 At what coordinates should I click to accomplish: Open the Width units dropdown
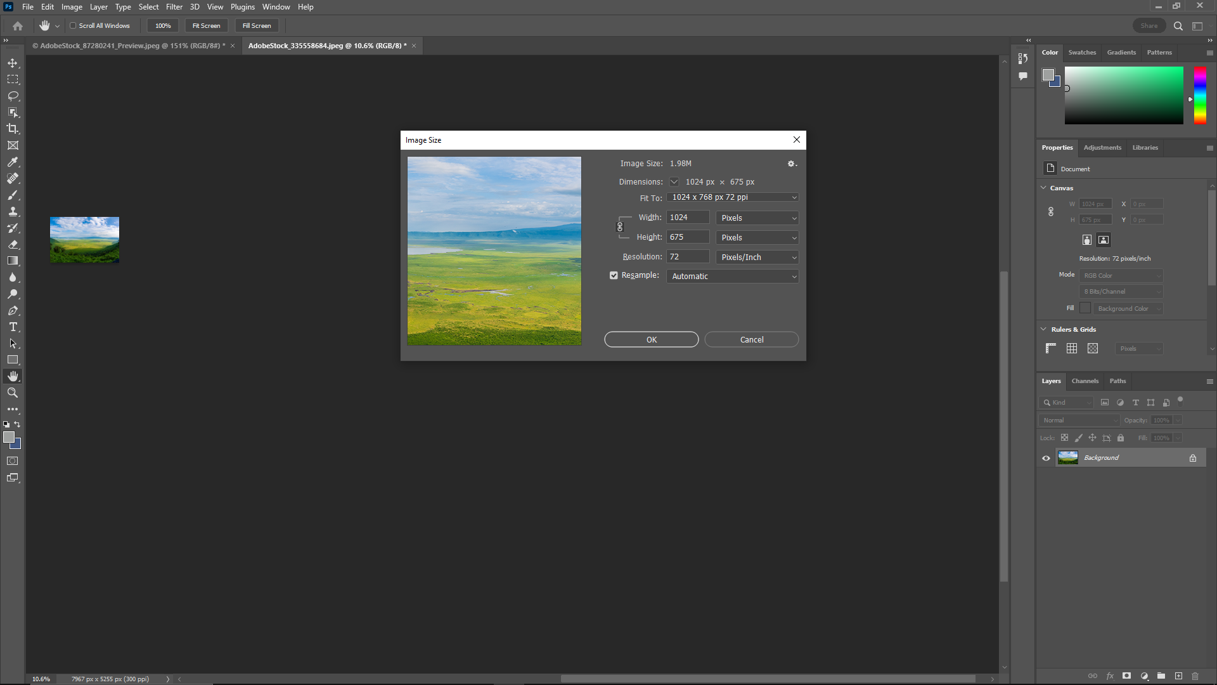tap(757, 218)
